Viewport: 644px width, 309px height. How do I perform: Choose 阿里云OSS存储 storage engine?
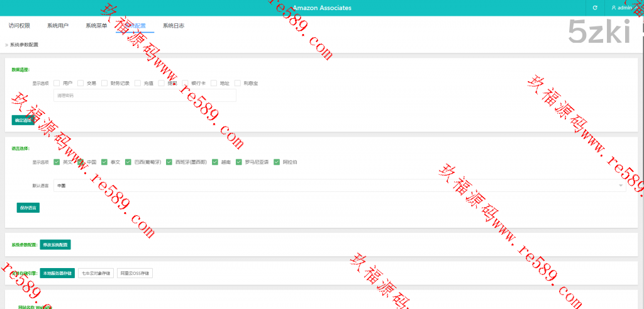click(135, 273)
